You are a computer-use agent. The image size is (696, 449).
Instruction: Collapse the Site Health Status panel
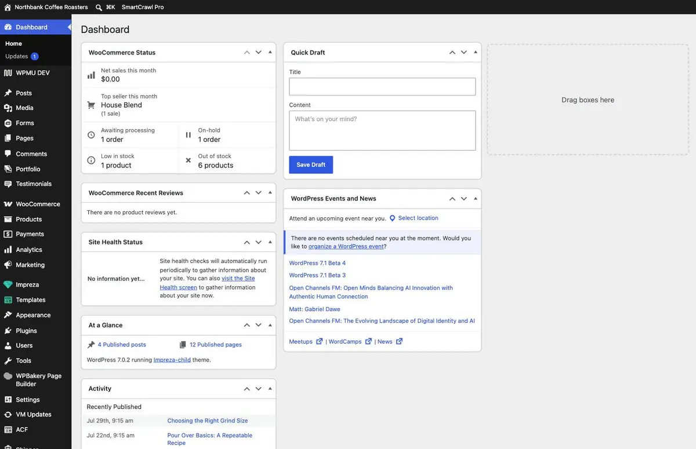tap(270, 242)
